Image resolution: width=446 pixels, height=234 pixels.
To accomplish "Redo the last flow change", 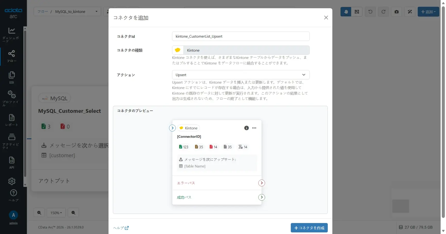I will pyautogui.click(x=383, y=12).
